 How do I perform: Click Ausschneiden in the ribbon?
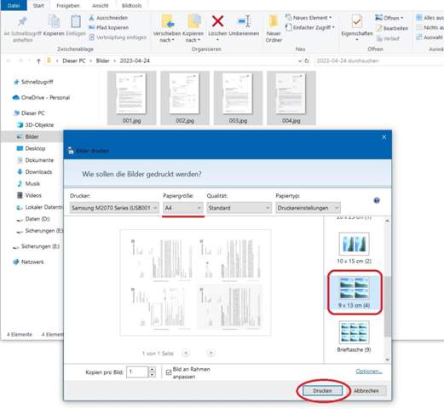pyautogui.click(x=108, y=18)
